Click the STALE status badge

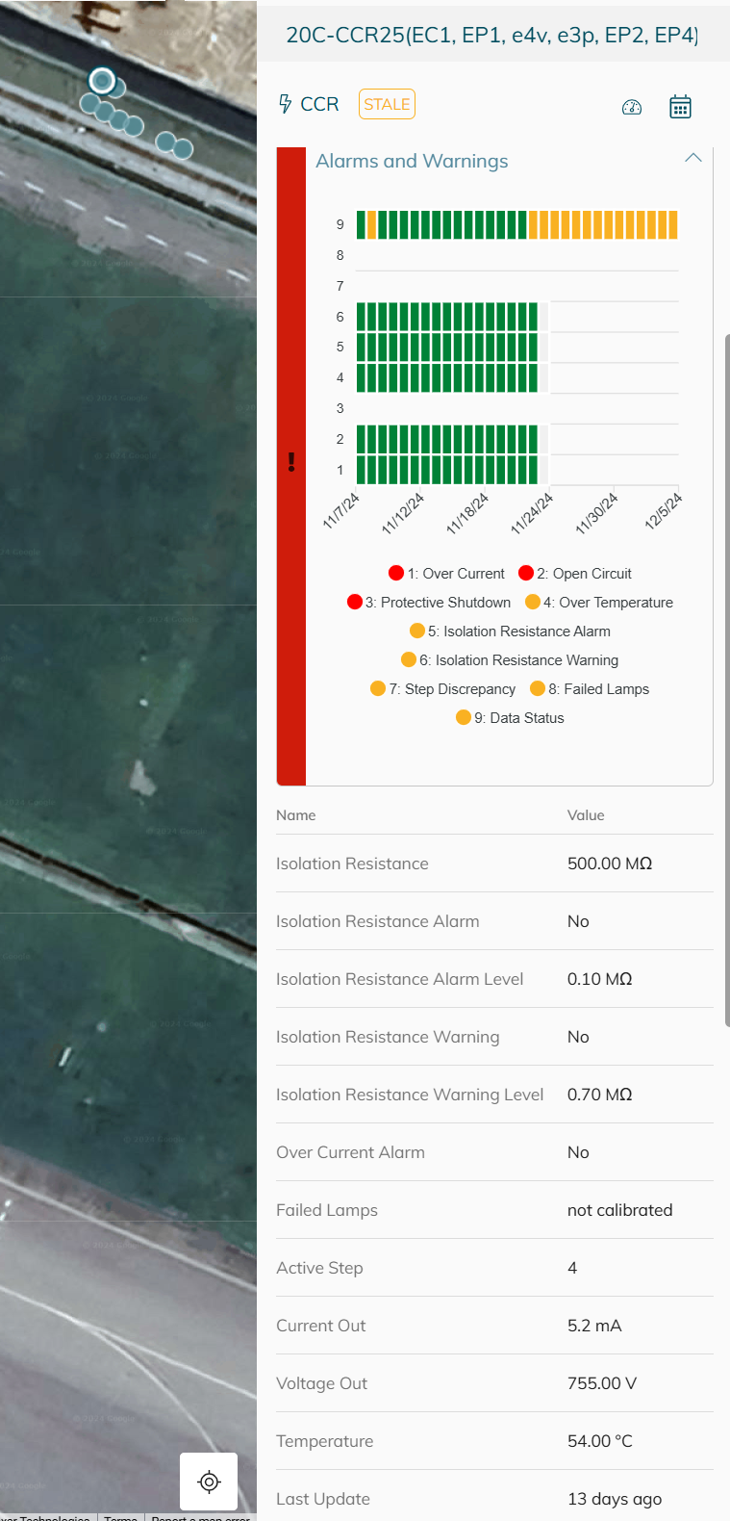(x=387, y=104)
